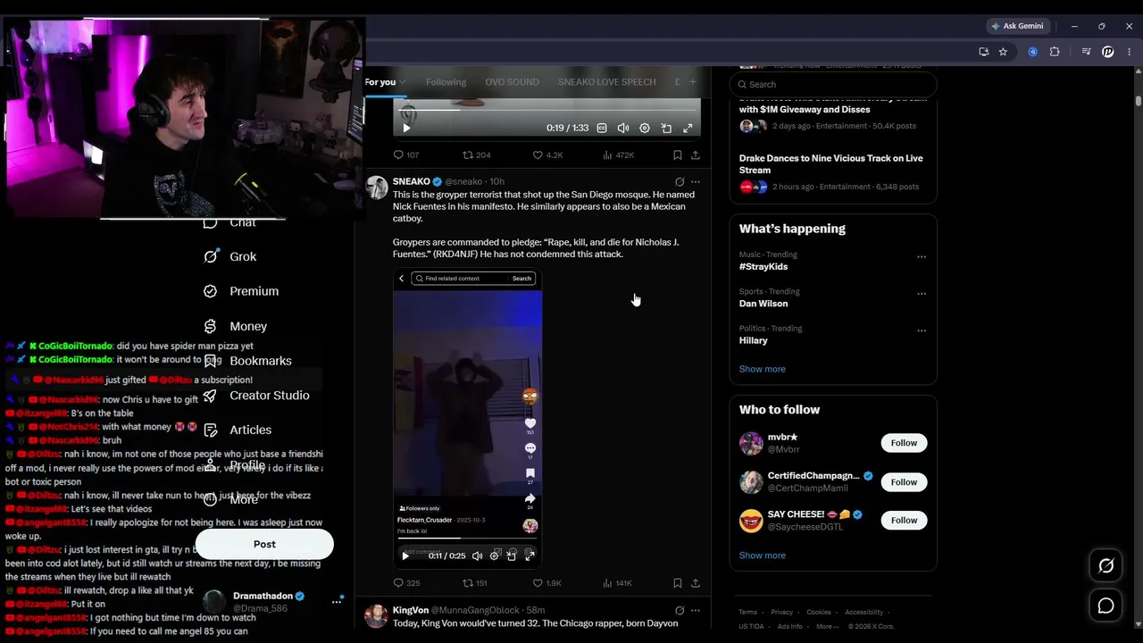Open account menu dots beside Dramathadon
The height and width of the screenshot is (643, 1143).
click(x=337, y=601)
